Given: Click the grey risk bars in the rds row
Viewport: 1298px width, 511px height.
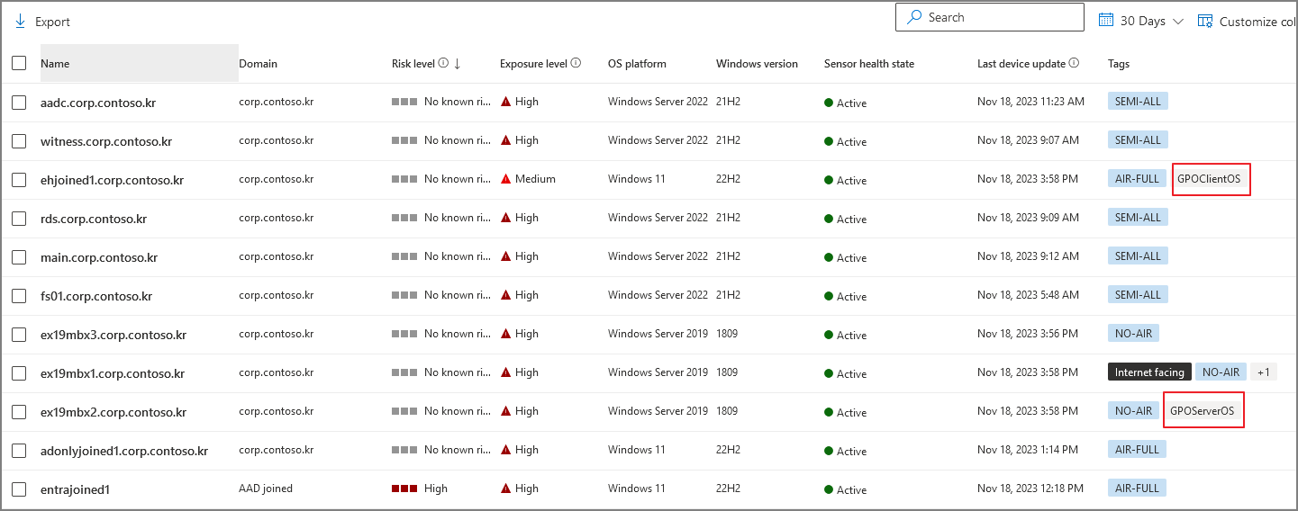Looking at the screenshot, I should (404, 218).
